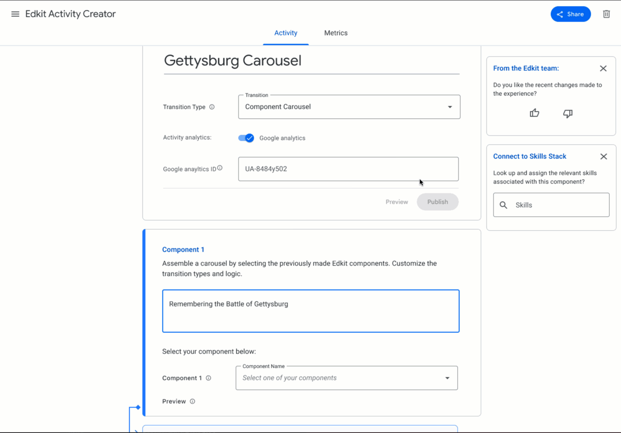Edit the Gettysburg Carousel title field
The height and width of the screenshot is (433, 621).
click(311, 61)
